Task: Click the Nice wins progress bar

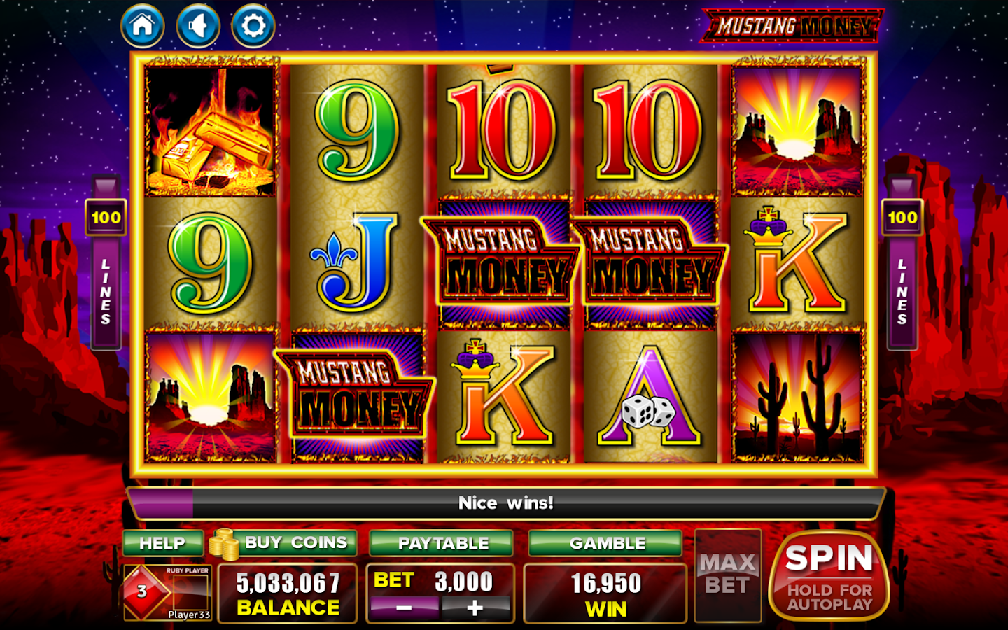Action: pos(505,503)
